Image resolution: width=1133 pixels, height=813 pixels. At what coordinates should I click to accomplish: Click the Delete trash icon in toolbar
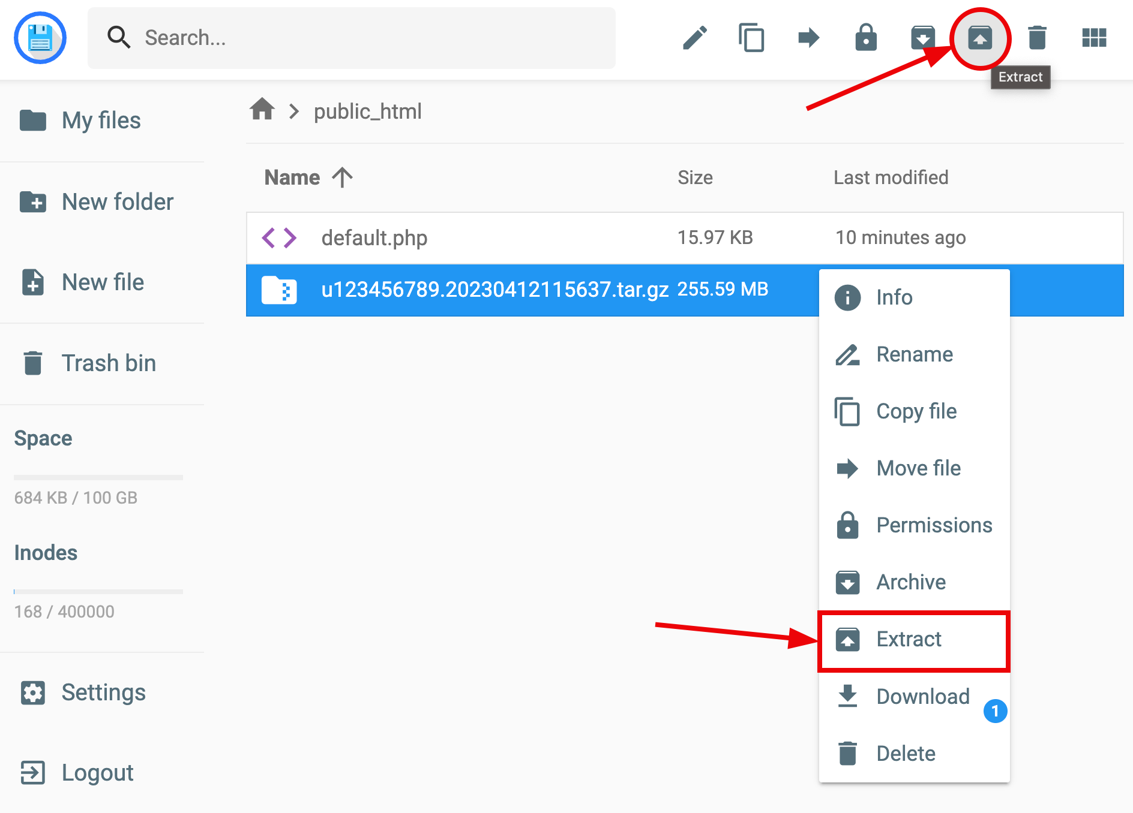(1038, 38)
